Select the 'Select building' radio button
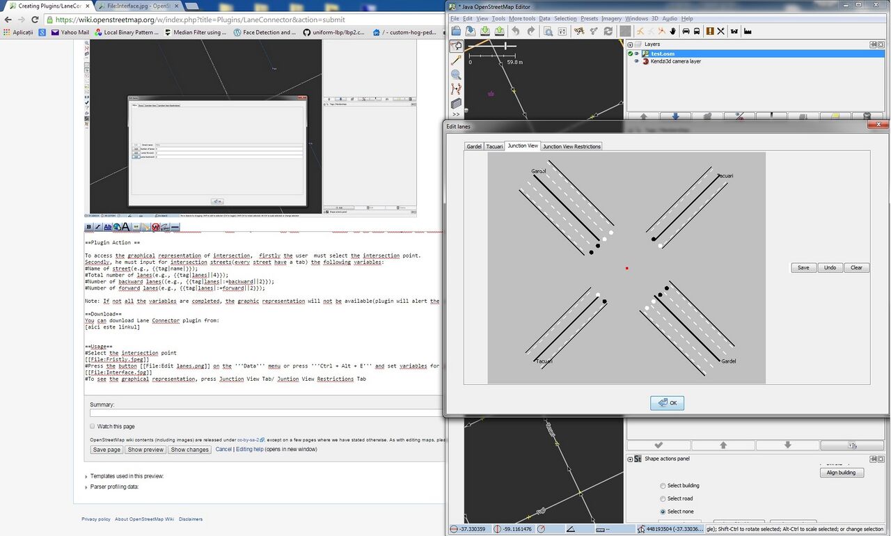The width and height of the screenshot is (891, 536). 663,486
